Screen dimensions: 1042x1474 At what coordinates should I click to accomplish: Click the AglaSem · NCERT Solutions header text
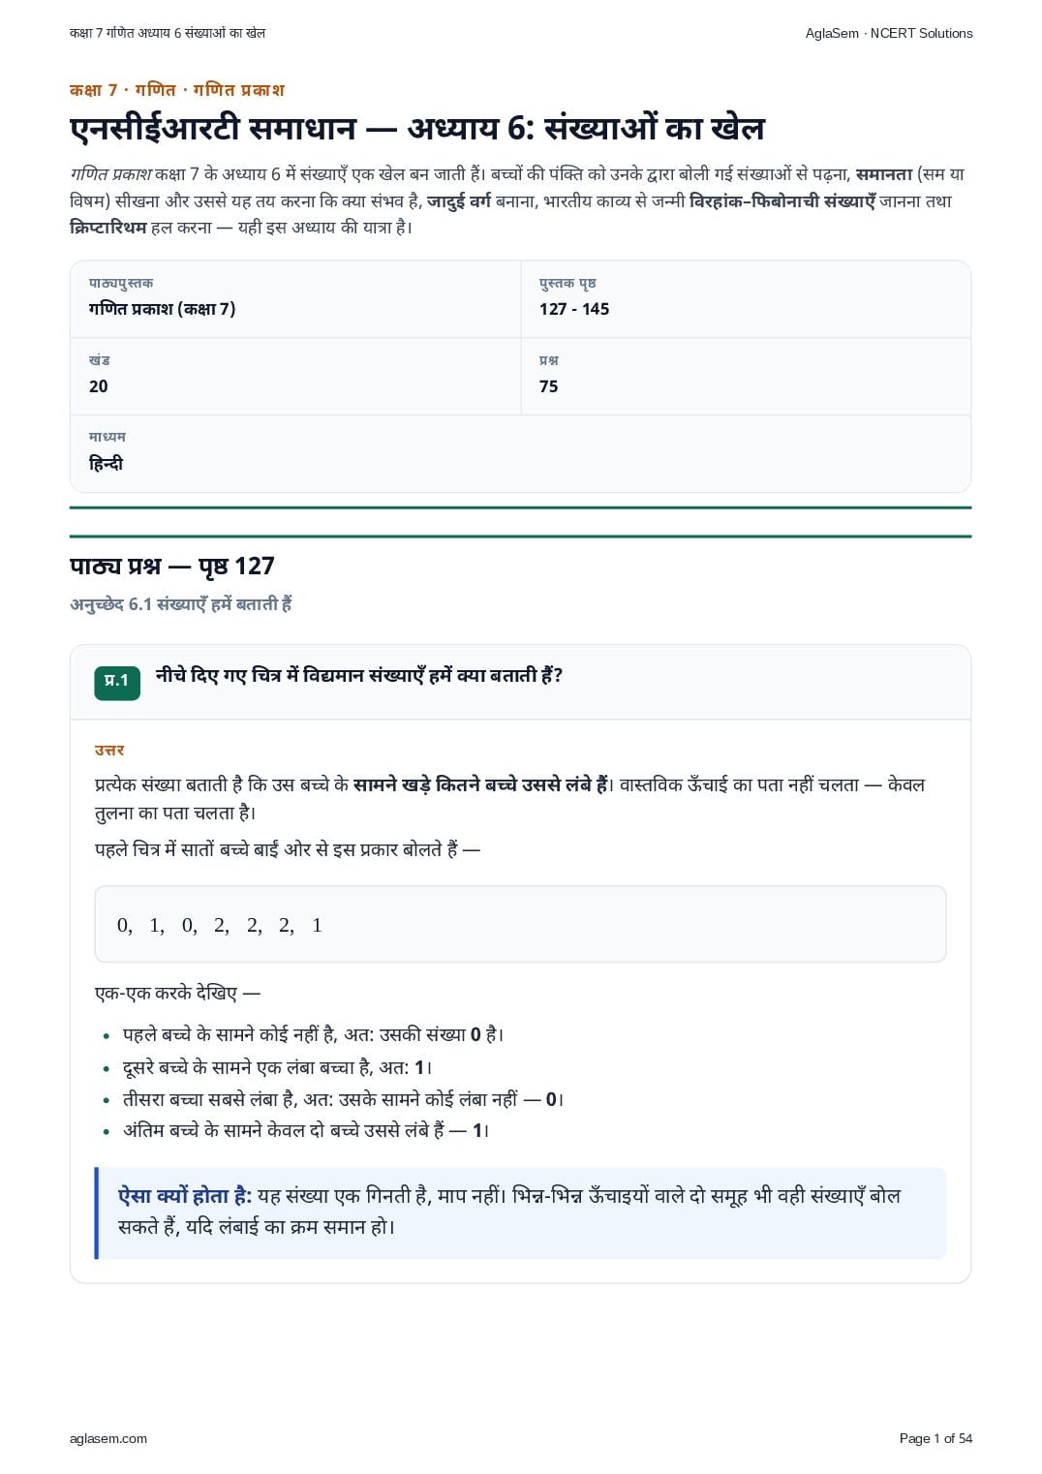[889, 33]
